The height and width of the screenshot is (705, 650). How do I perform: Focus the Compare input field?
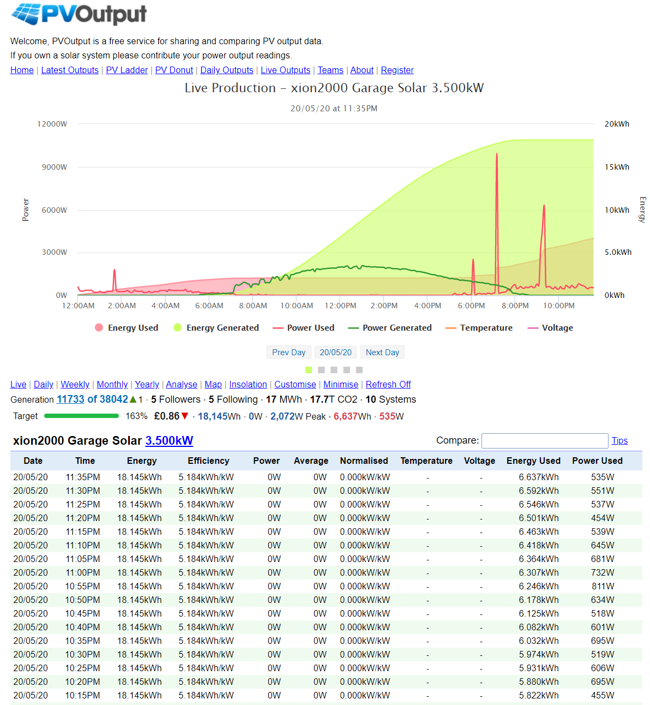pos(544,440)
